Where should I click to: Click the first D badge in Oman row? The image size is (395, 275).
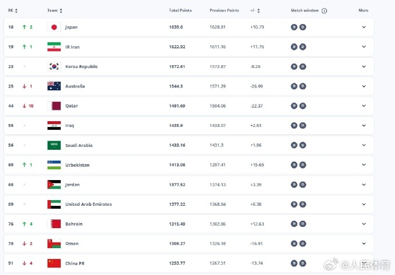point(294,244)
